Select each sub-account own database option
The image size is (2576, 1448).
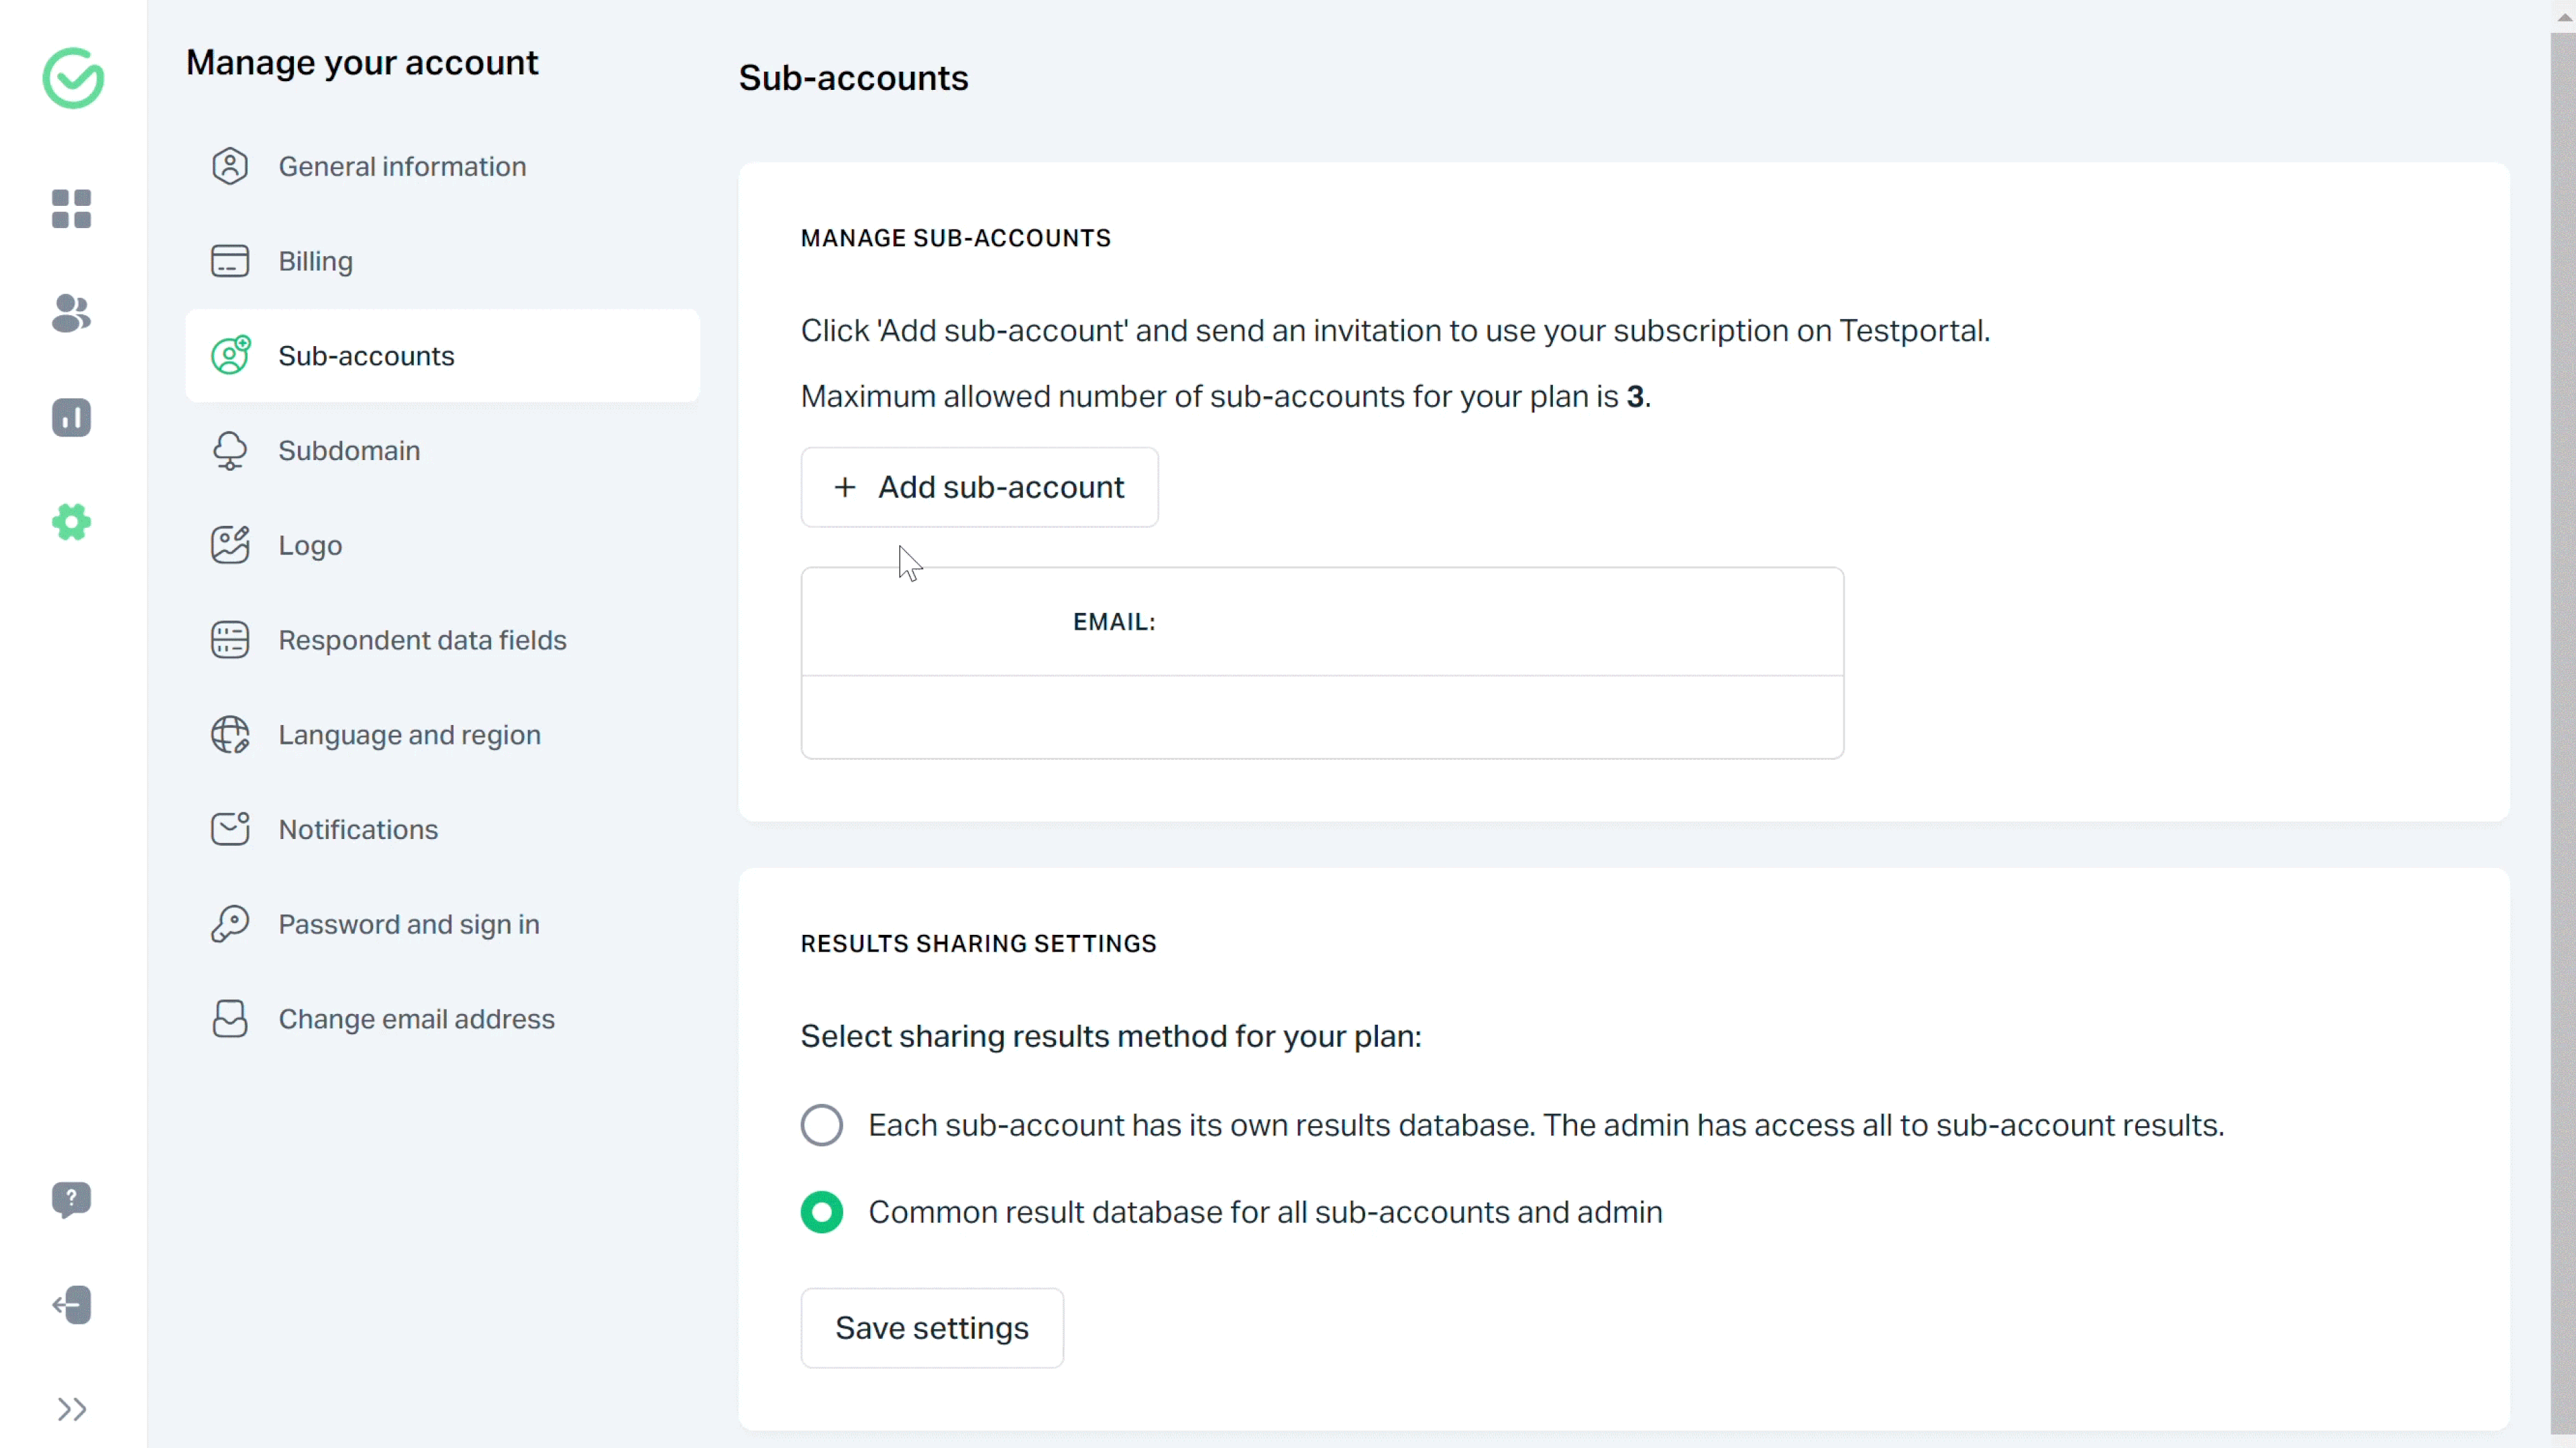tap(821, 1125)
